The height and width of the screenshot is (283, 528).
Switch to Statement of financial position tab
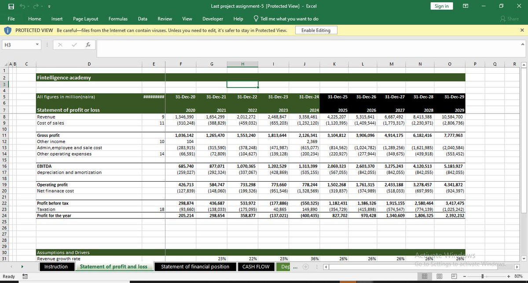point(195,267)
